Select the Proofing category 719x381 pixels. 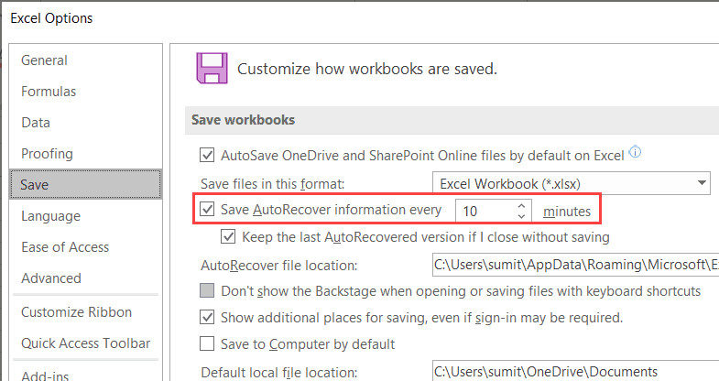[47, 154]
